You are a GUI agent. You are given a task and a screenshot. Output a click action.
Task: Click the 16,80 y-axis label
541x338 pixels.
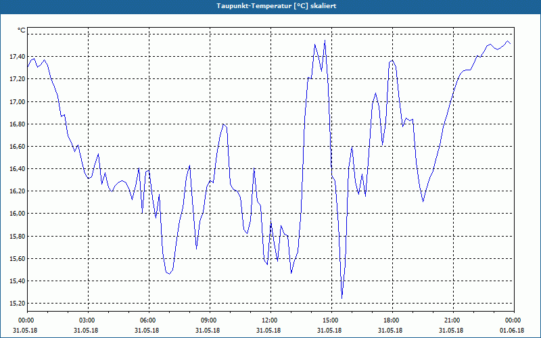pyautogui.click(x=18, y=124)
